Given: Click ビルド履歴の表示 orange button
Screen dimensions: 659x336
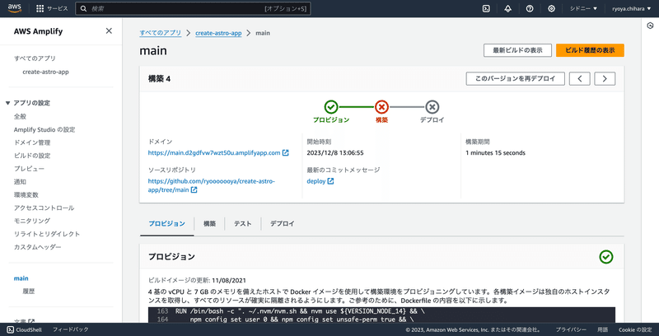Looking at the screenshot, I should click(590, 50).
